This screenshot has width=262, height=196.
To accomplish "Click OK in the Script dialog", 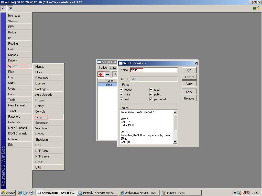I will pos(189,70).
